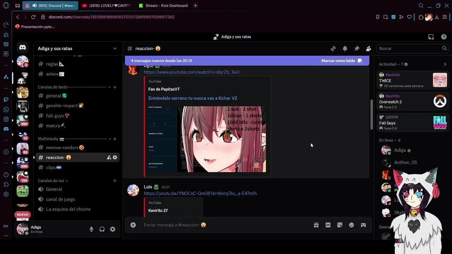Create invite for reaccion channel
This screenshot has width=452, height=254.
coord(109,157)
